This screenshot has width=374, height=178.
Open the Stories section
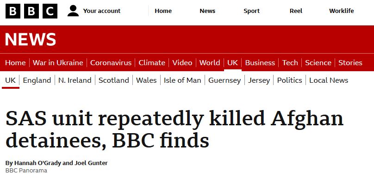pyautogui.click(x=350, y=63)
